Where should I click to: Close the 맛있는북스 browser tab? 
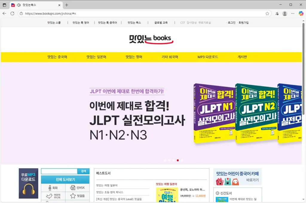(x=59, y=5)
